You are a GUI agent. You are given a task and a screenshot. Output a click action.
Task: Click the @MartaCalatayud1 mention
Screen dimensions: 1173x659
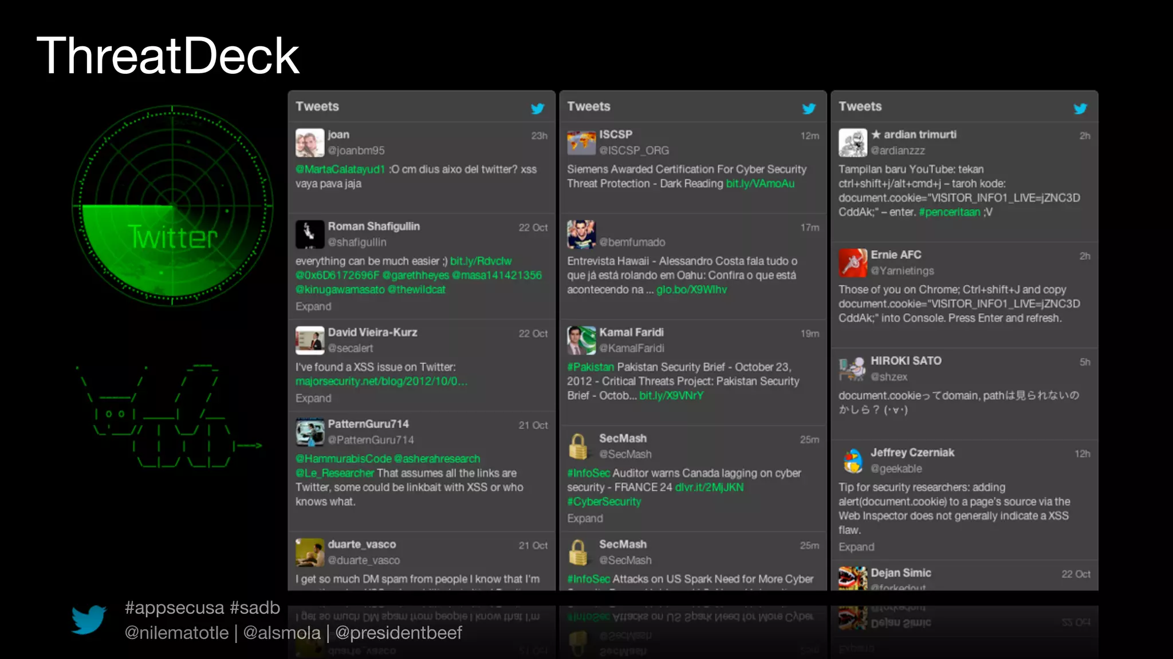(x=340, y=169)
